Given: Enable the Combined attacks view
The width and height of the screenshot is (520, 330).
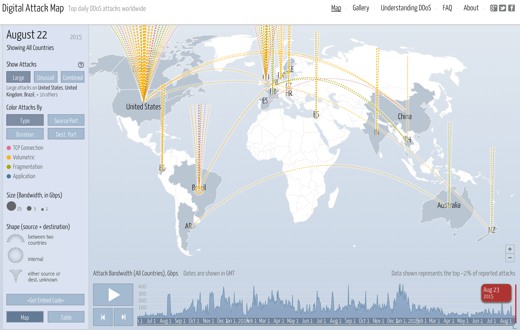Looking at the screenshot, I should point(72,77).
